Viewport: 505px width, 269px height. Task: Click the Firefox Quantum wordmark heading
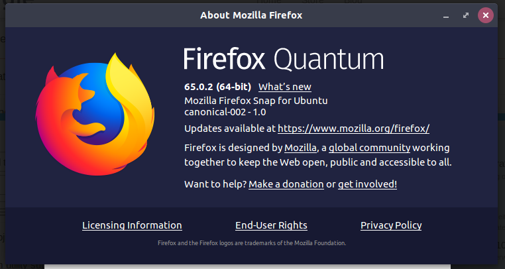[284, 59]
